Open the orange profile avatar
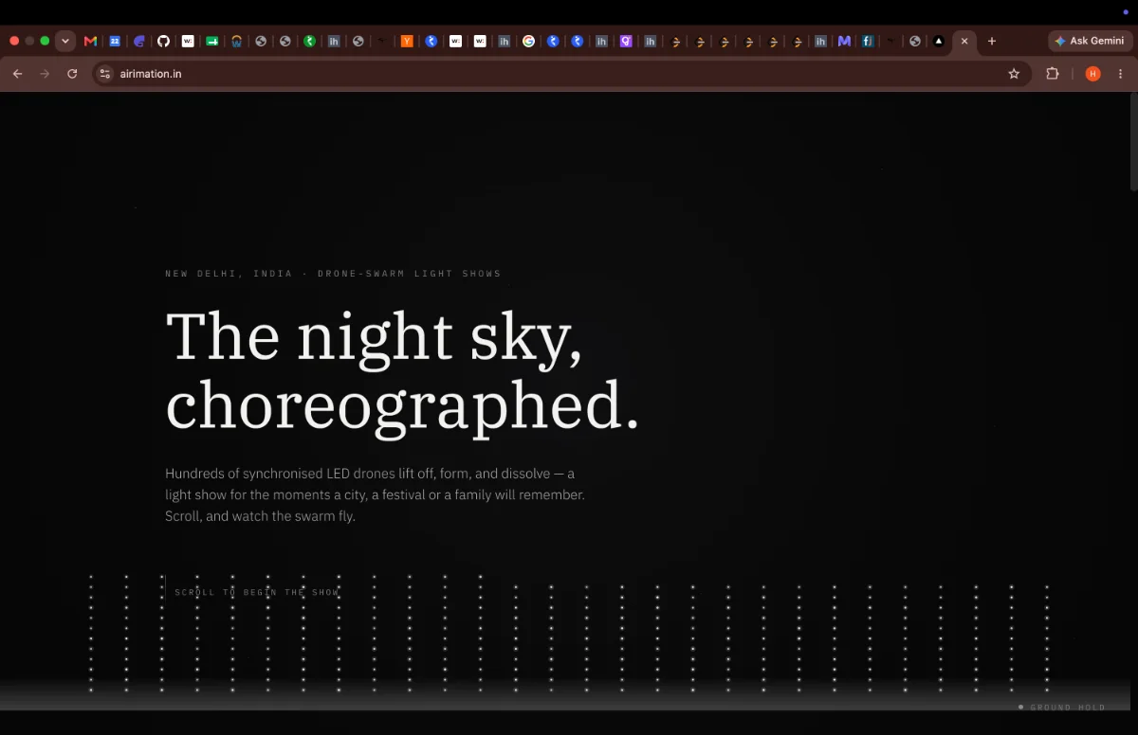The height and width of the screenshot is (735, 1138). pyautogui.click(x=1092, y=74)
